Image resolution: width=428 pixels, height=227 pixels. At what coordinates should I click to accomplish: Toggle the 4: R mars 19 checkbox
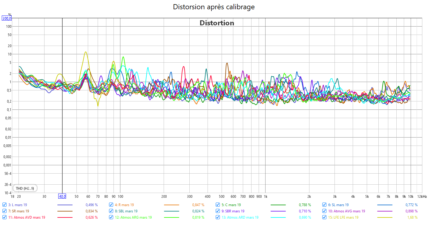tap(111, 205)
